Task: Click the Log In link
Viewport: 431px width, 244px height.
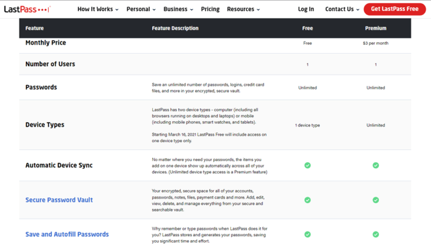Action: pos(306,9)
